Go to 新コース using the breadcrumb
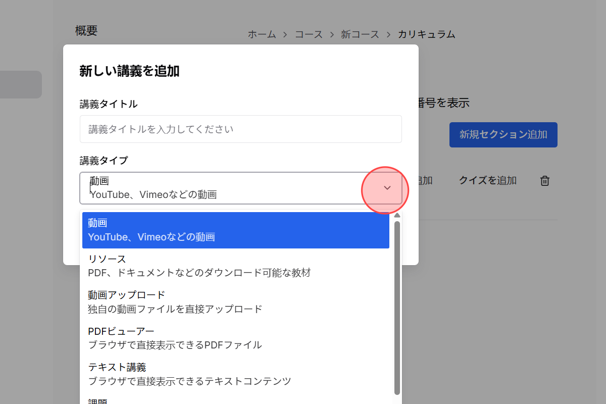The width and height of the screenshot is (606, 404). tap(360, 34)
